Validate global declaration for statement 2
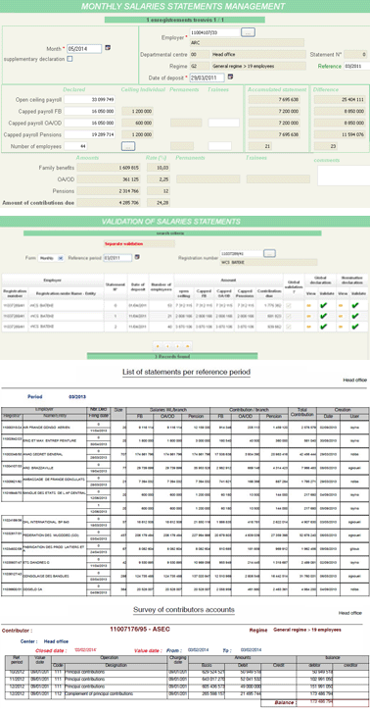The image size is (370, 712). pyautogui.click(x=323, y=327)
